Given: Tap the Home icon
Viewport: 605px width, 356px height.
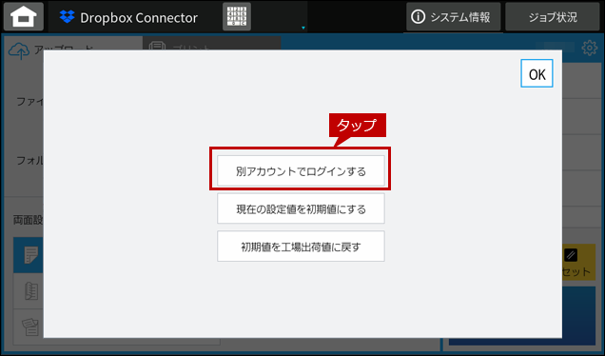Looking at the screenshot, I should (x=24, y=16).
